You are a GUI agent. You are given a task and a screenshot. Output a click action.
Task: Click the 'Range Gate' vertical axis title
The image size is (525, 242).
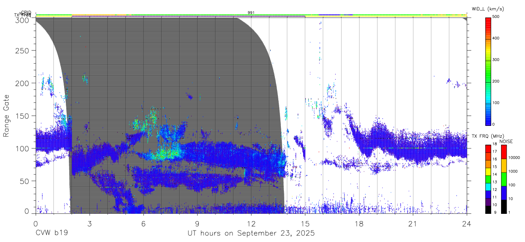(6, 115)
